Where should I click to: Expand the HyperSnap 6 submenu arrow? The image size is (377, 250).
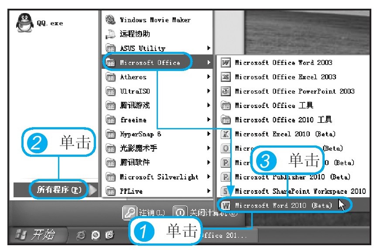pyautogui.click(x=209, y=134)
